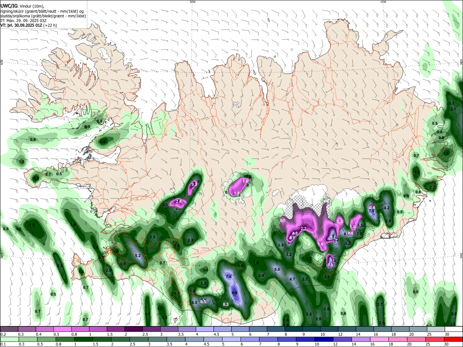This screenshot has height=347, width=463.
Task: Click the 1.4 precipitation value
Action: (103, 142)
